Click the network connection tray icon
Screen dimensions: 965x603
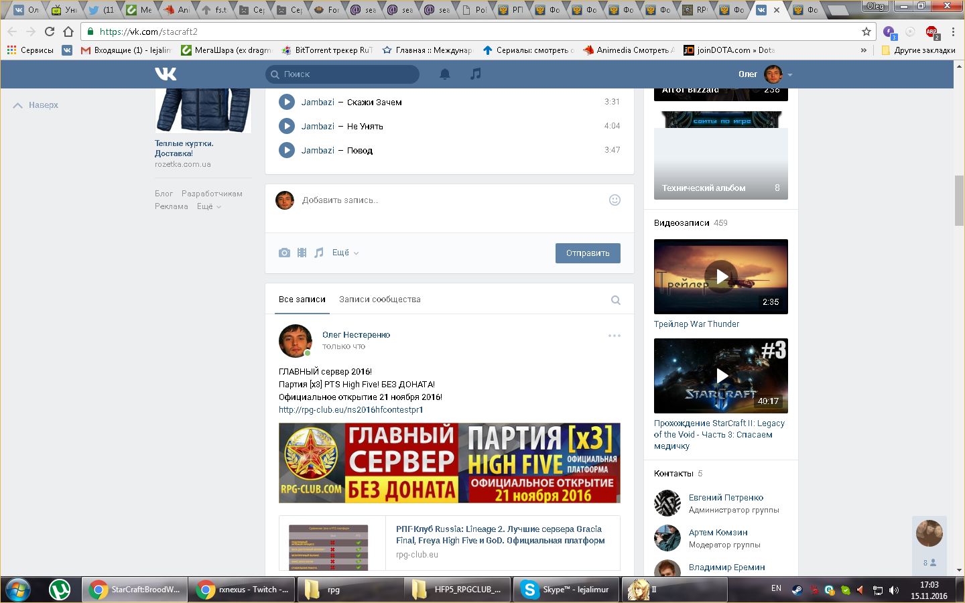point(878,590)
